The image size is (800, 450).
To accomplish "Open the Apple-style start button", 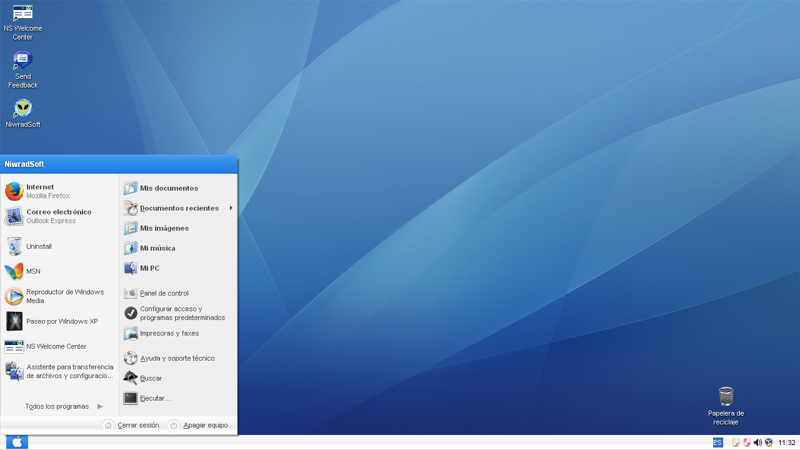I will 16,442.
